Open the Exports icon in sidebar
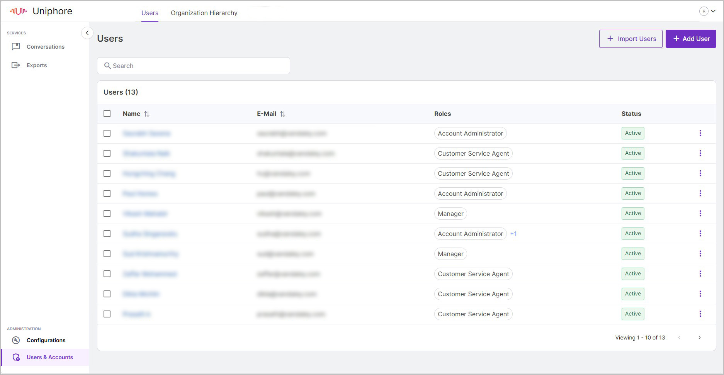Image resolution: width=724 pixels, height=375 pixels. click(x=16, y=65)
